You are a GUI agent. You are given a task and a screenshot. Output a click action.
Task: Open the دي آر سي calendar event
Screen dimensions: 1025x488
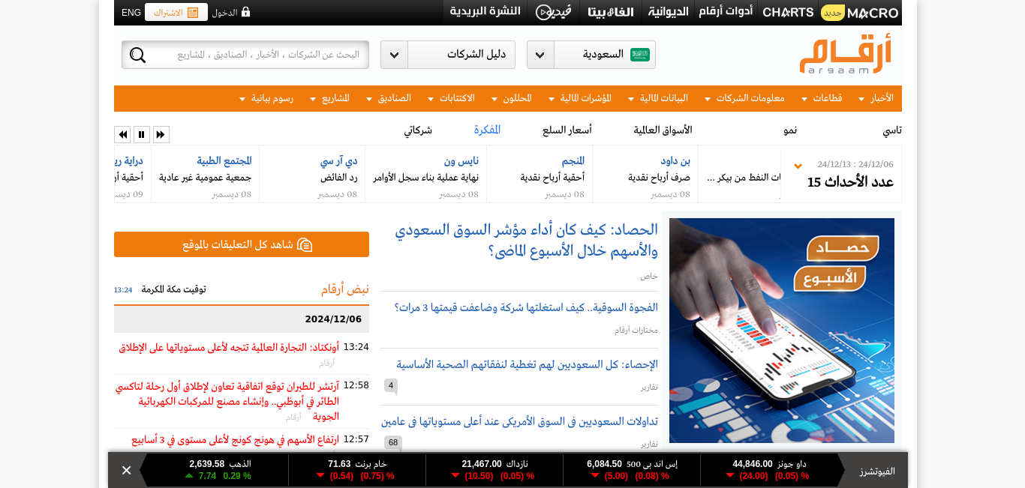[338, 160]
